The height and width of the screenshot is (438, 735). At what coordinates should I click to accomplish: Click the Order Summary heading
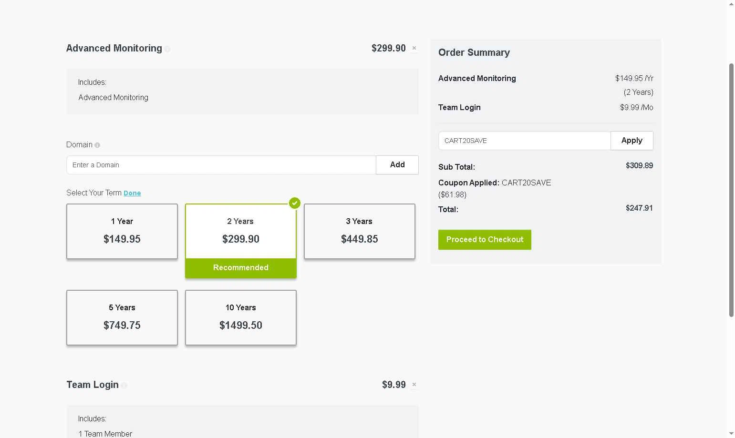pos(474,52)
